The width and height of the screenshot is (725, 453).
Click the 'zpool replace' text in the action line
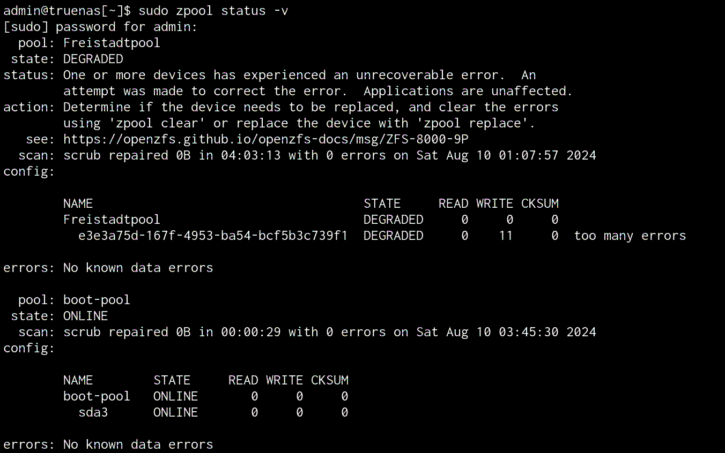(x=471, y=123)
